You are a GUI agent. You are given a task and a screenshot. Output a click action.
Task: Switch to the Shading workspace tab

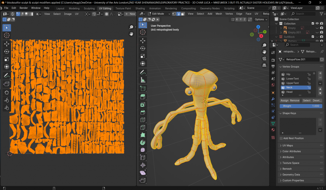140,8
